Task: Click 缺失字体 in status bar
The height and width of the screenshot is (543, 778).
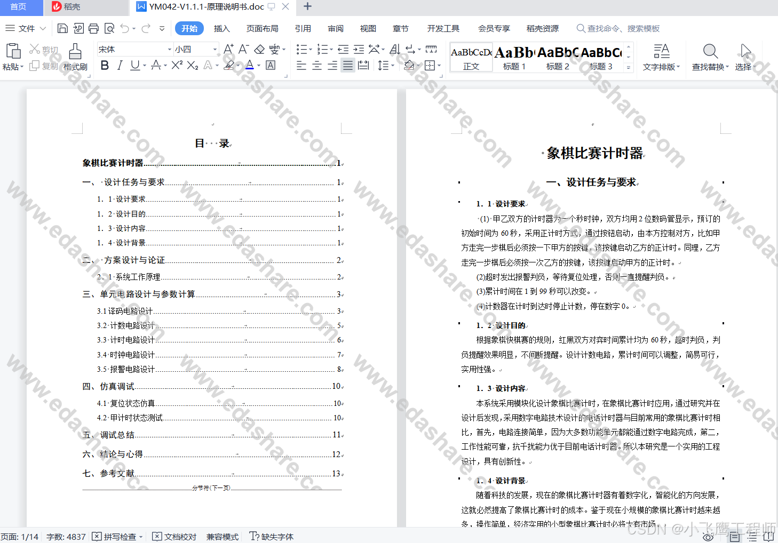Action: [272, 537]
